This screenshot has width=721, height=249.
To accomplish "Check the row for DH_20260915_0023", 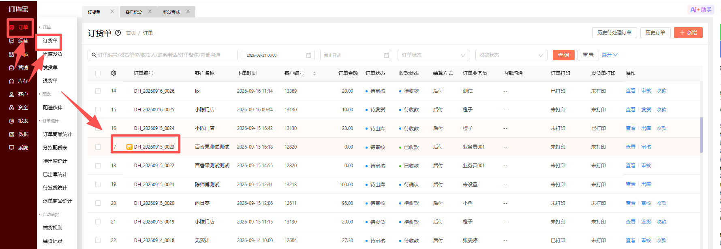I will (98, 147).
